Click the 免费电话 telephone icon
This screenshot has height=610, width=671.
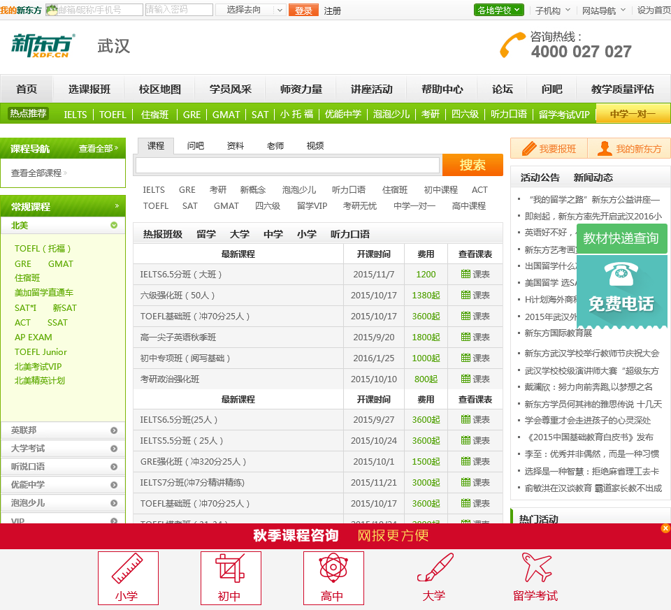tap(621, 274)
